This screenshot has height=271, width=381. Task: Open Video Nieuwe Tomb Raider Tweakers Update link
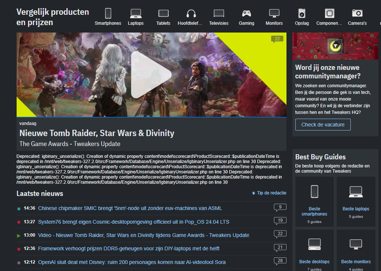144,235
